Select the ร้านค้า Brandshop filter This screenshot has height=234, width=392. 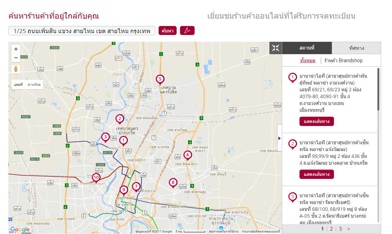(x=343, y=61)
